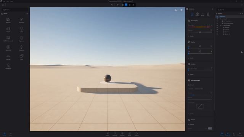The height and width of the screenshot is (137, 244).
Task: Click the HDRI environment texture thumbnail
Action: coord(200,107)
